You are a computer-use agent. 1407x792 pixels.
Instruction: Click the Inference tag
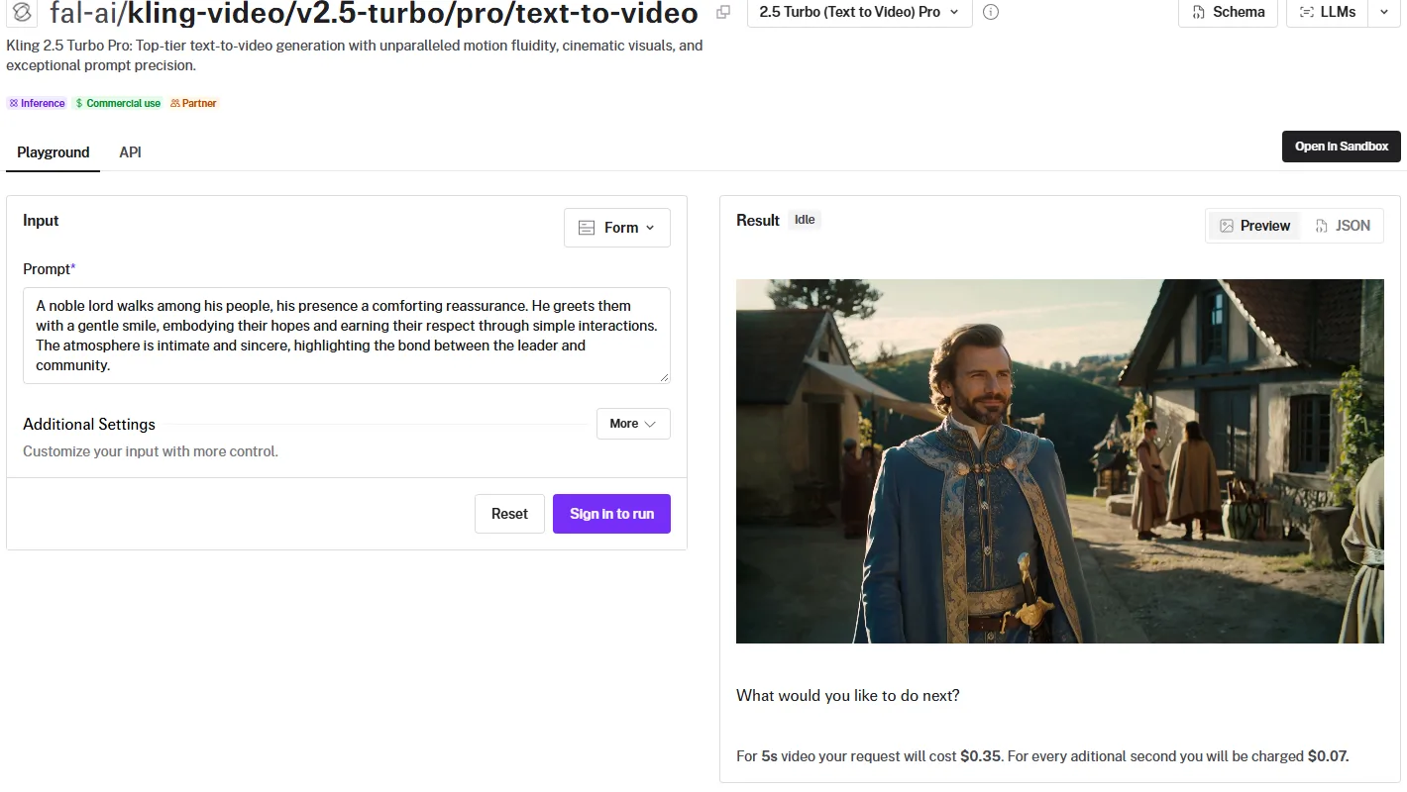coord(37,103)
